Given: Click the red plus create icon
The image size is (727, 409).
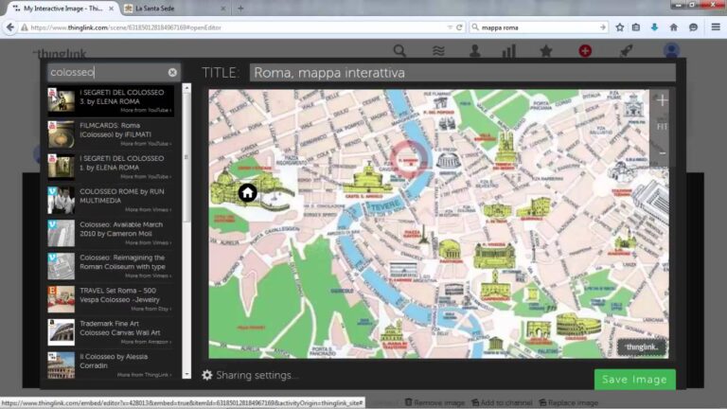Looking at the screenshot, I should 585,50.
